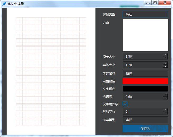Decrease 附加空行 with the down arrow
Viewport: 173px width, 137px height.
click(x=165, y=113)
